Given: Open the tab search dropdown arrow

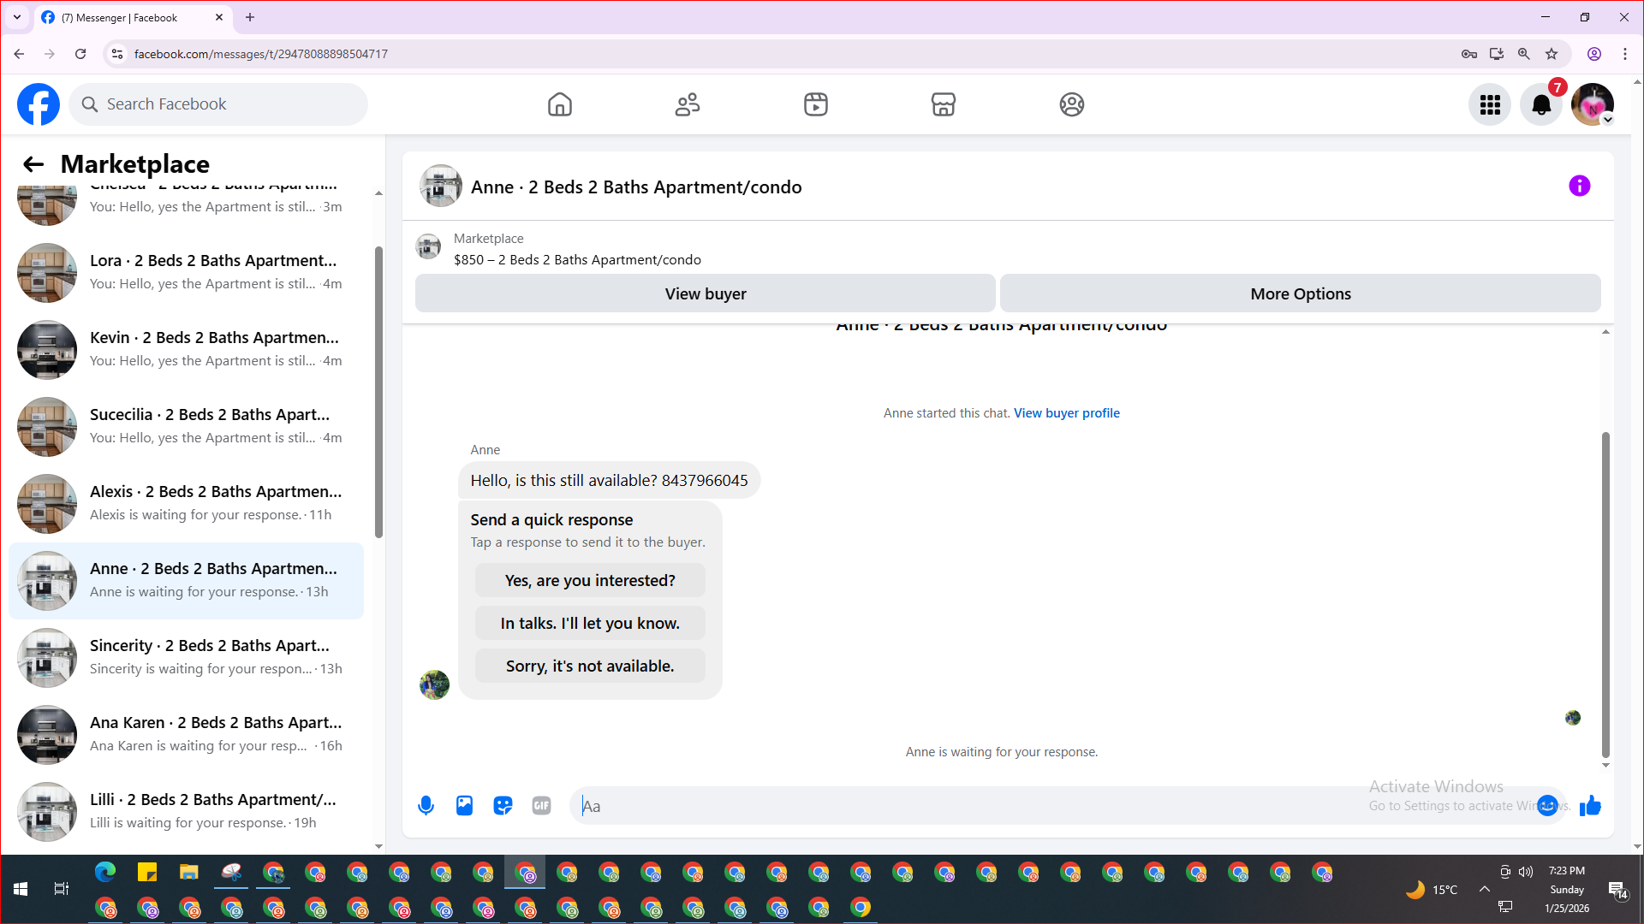Looking at the screenshot, I should [17, 17].
